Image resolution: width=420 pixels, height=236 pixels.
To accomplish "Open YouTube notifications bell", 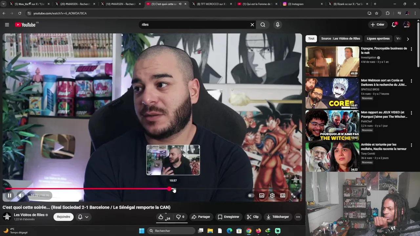I will (x=394, y=25).
